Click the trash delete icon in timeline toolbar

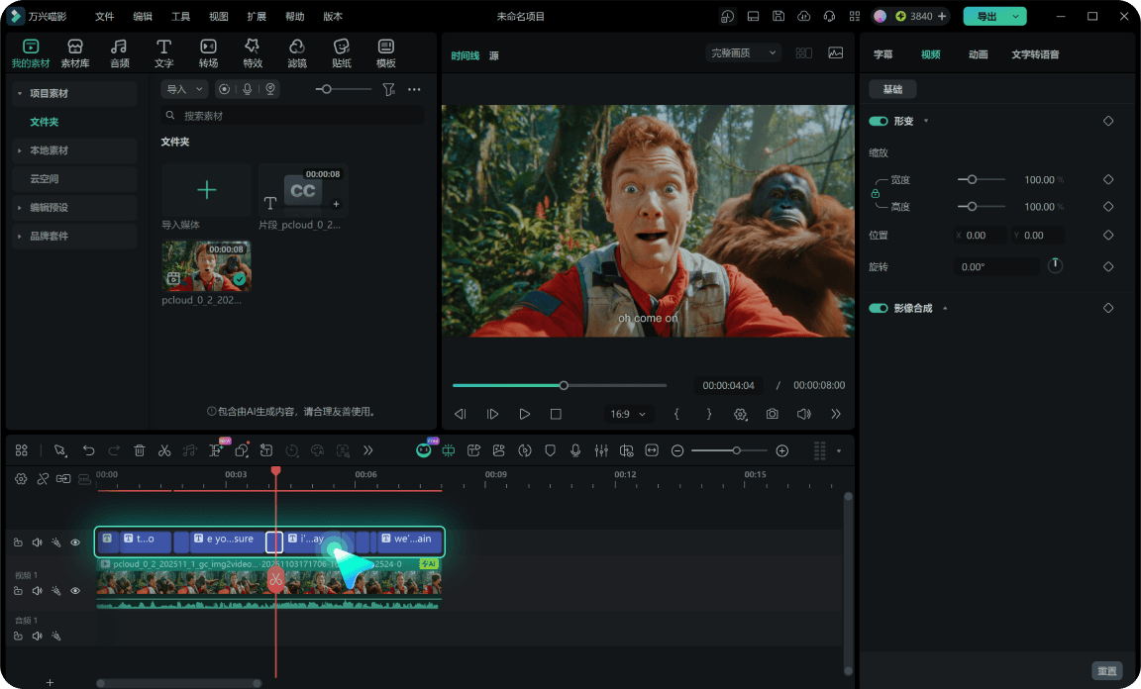point(139,451)
